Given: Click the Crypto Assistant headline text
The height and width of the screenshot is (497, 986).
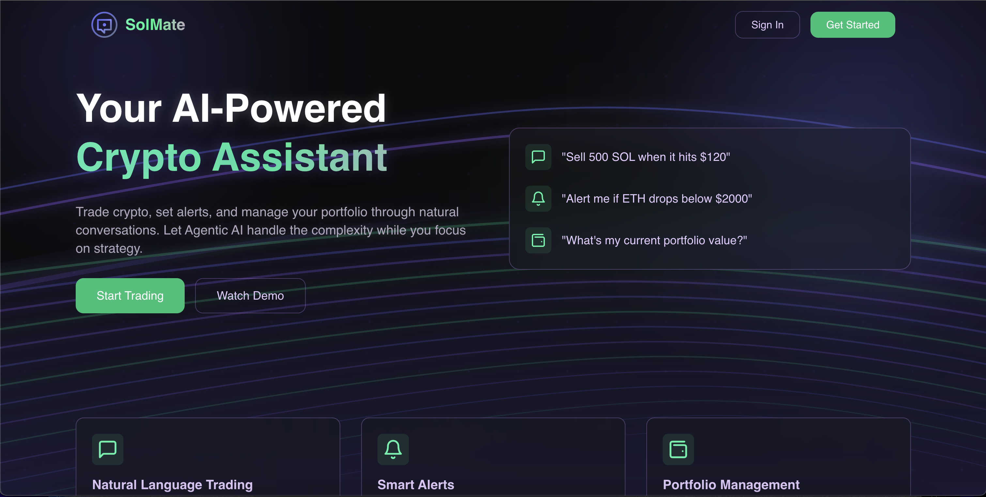Looking at the screenshot, I should 232,157.
